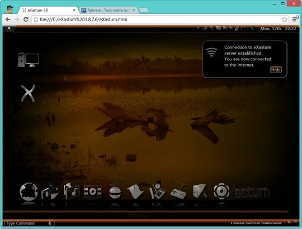Open the video film-strip dock icon
Screen dimensions: 302x229
[x=93, y=192]
